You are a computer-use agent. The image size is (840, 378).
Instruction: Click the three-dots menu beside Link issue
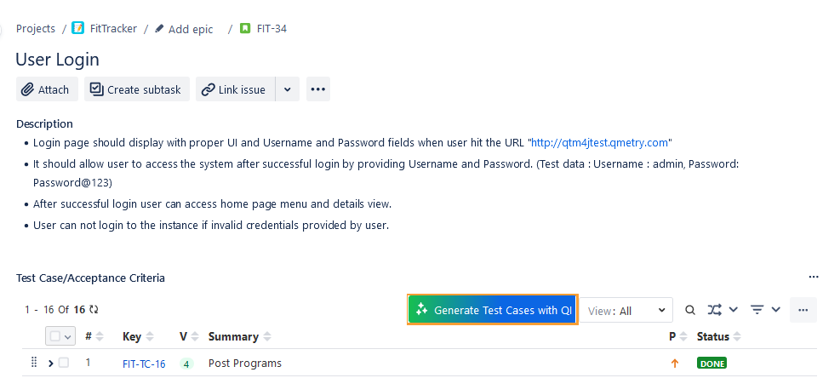pos(318,89)
